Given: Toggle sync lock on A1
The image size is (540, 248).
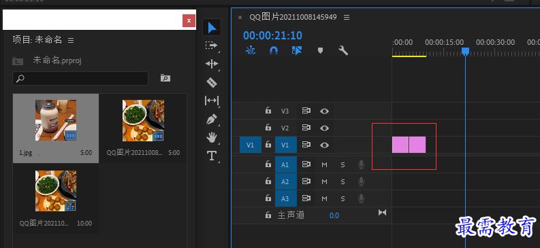Looking at the screenshot, I should (306, 164).
